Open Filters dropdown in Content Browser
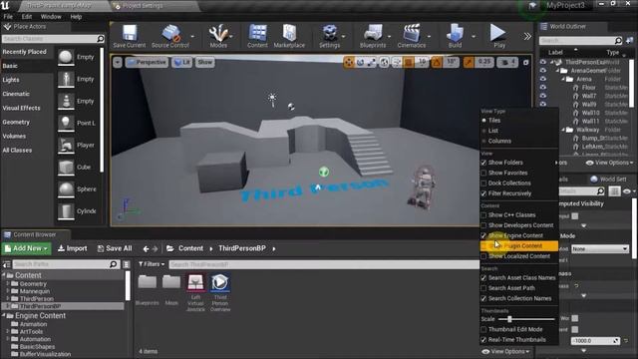Screen dimensions: 638x359 pyautogui.click(x=152, y=264)
